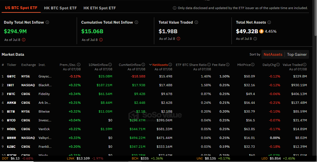
Task: Click UNI ticker in bottom price bar
Action: [x=200, y=158]
